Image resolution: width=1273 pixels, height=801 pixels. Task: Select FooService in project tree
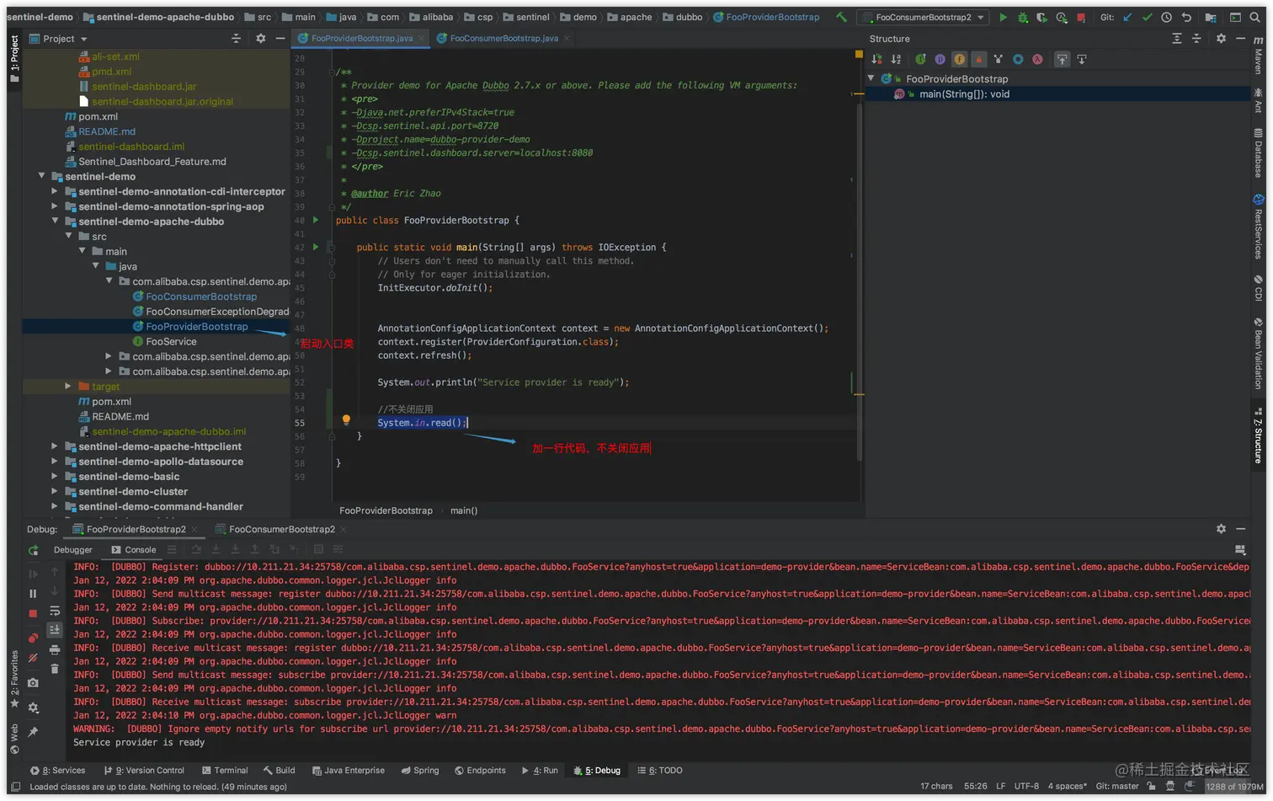click(x=171, y=341)
